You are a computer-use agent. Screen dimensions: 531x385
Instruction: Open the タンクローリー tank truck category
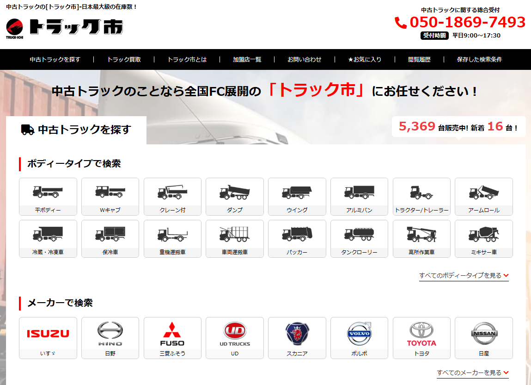coord(359,239)
